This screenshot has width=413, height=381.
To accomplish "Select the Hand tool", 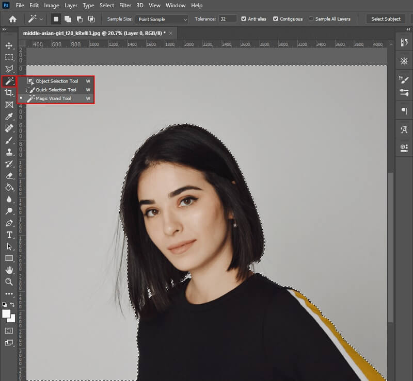I will click(9, 270).
